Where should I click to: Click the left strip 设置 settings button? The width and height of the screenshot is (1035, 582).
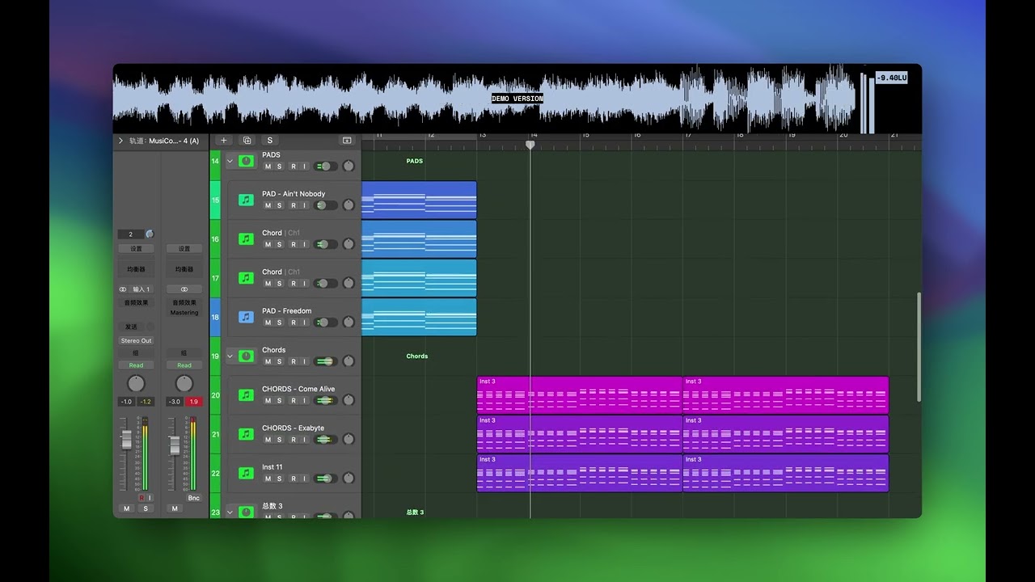tap(136, 249)
